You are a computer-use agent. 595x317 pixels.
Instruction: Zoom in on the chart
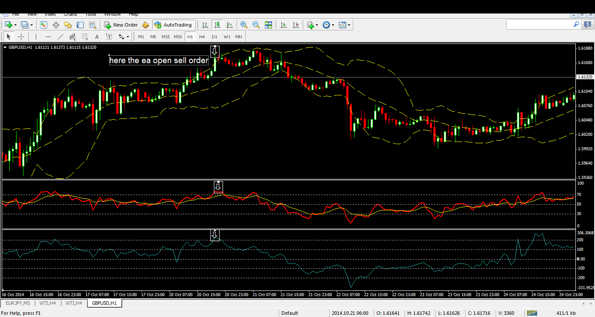coord(244,25)
